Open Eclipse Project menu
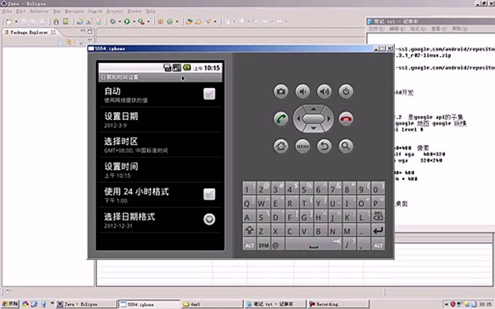 point(115,11)
